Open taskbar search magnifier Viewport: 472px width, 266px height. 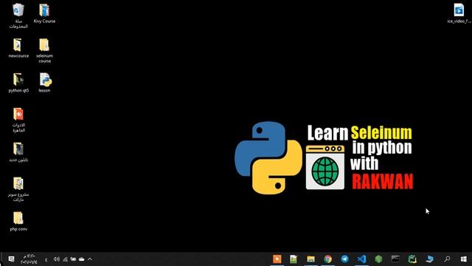click(448, 259)
